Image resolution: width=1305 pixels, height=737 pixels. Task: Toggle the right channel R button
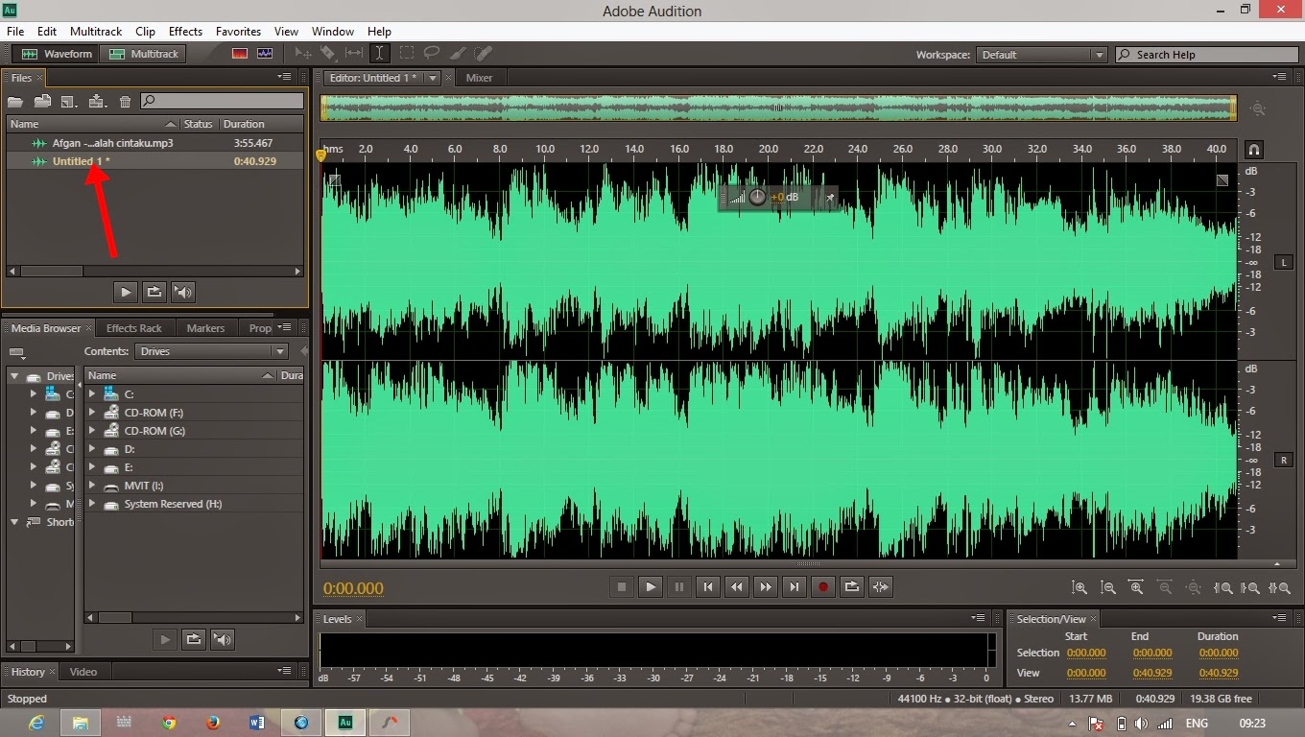tap(1284, 461)
